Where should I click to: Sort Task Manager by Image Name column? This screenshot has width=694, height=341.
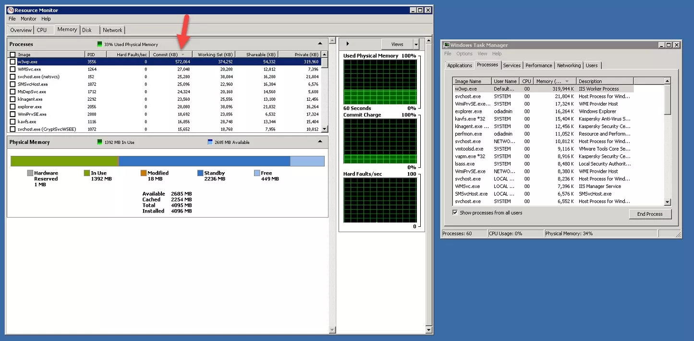point(472,81)
